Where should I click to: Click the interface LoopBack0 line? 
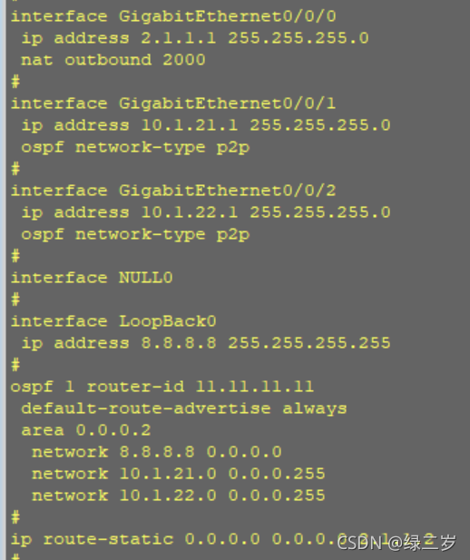pos(113,321)
